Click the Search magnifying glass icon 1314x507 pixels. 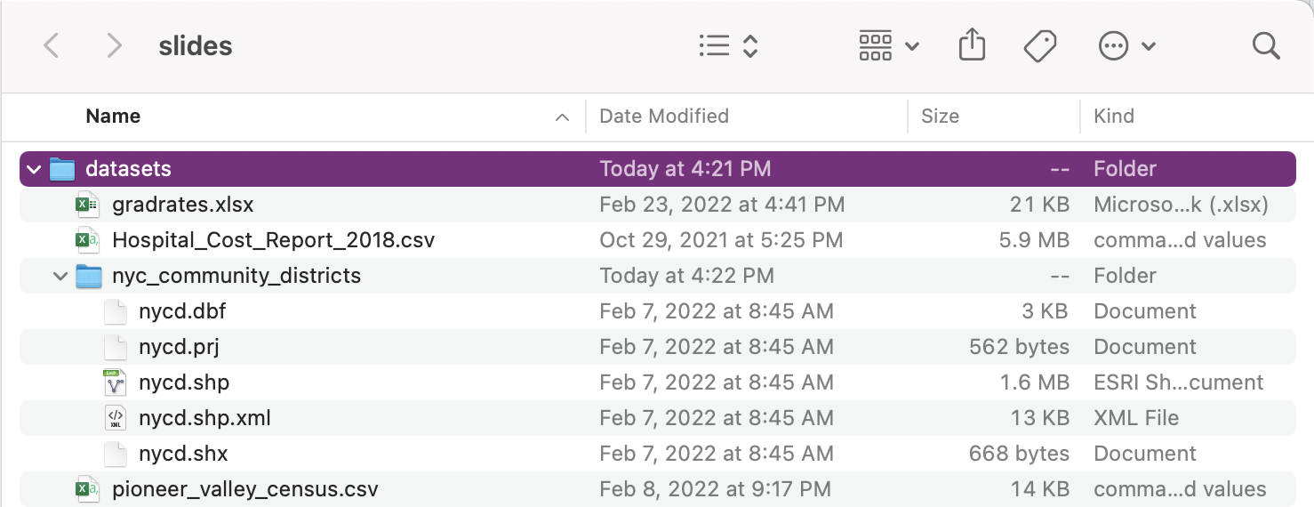click(x=1265, y=45)
